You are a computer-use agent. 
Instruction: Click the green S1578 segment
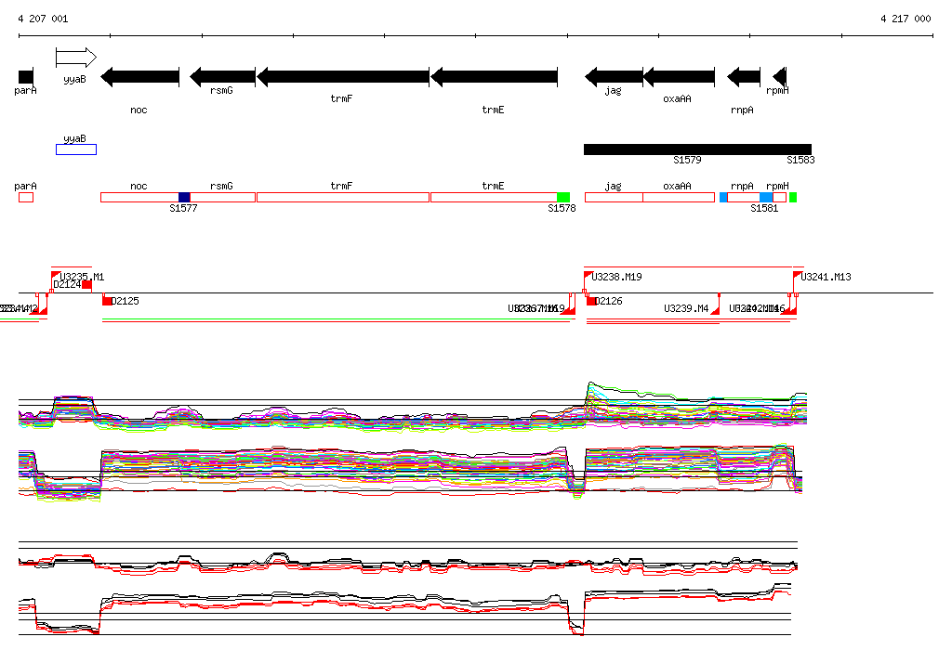(x=563, y=197)
